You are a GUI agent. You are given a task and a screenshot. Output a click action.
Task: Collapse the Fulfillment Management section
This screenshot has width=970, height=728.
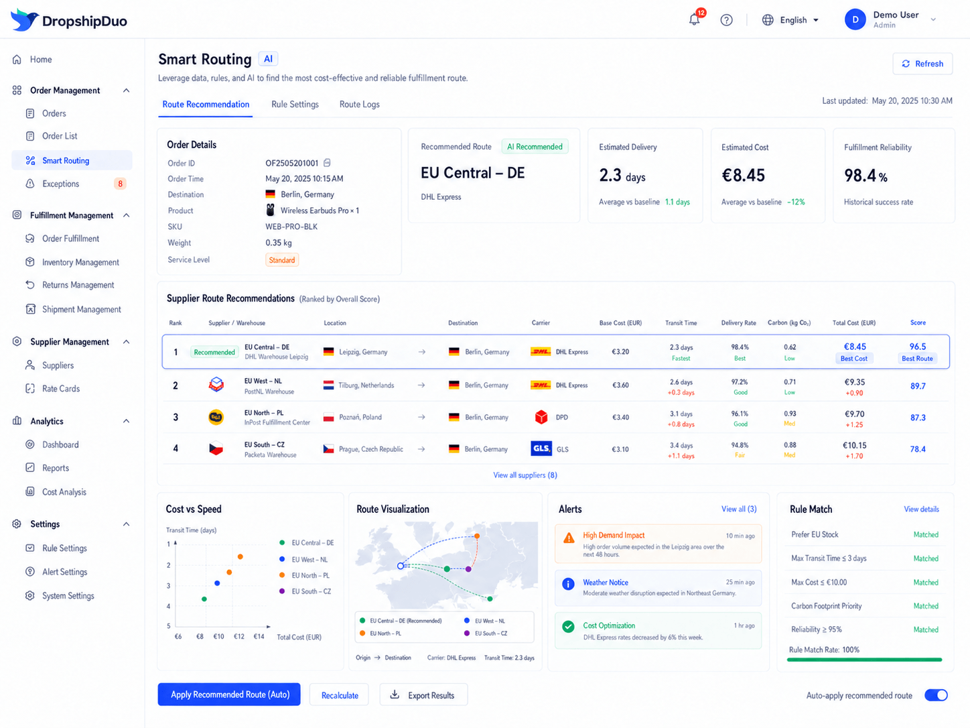(126, 215)
